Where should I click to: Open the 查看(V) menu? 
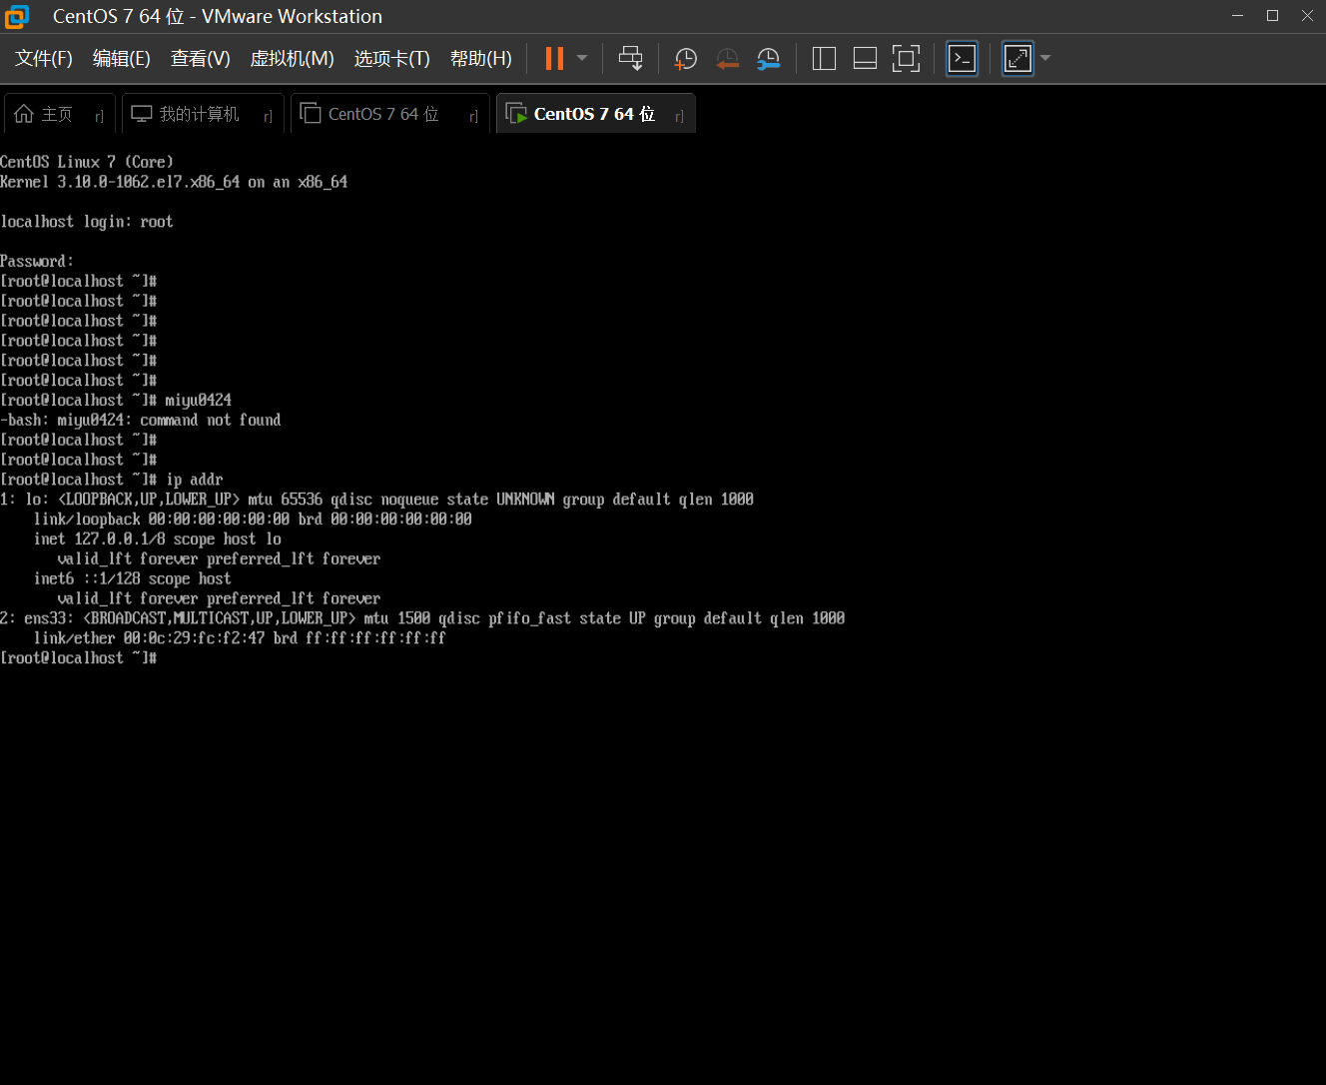[x=201, y=59]
